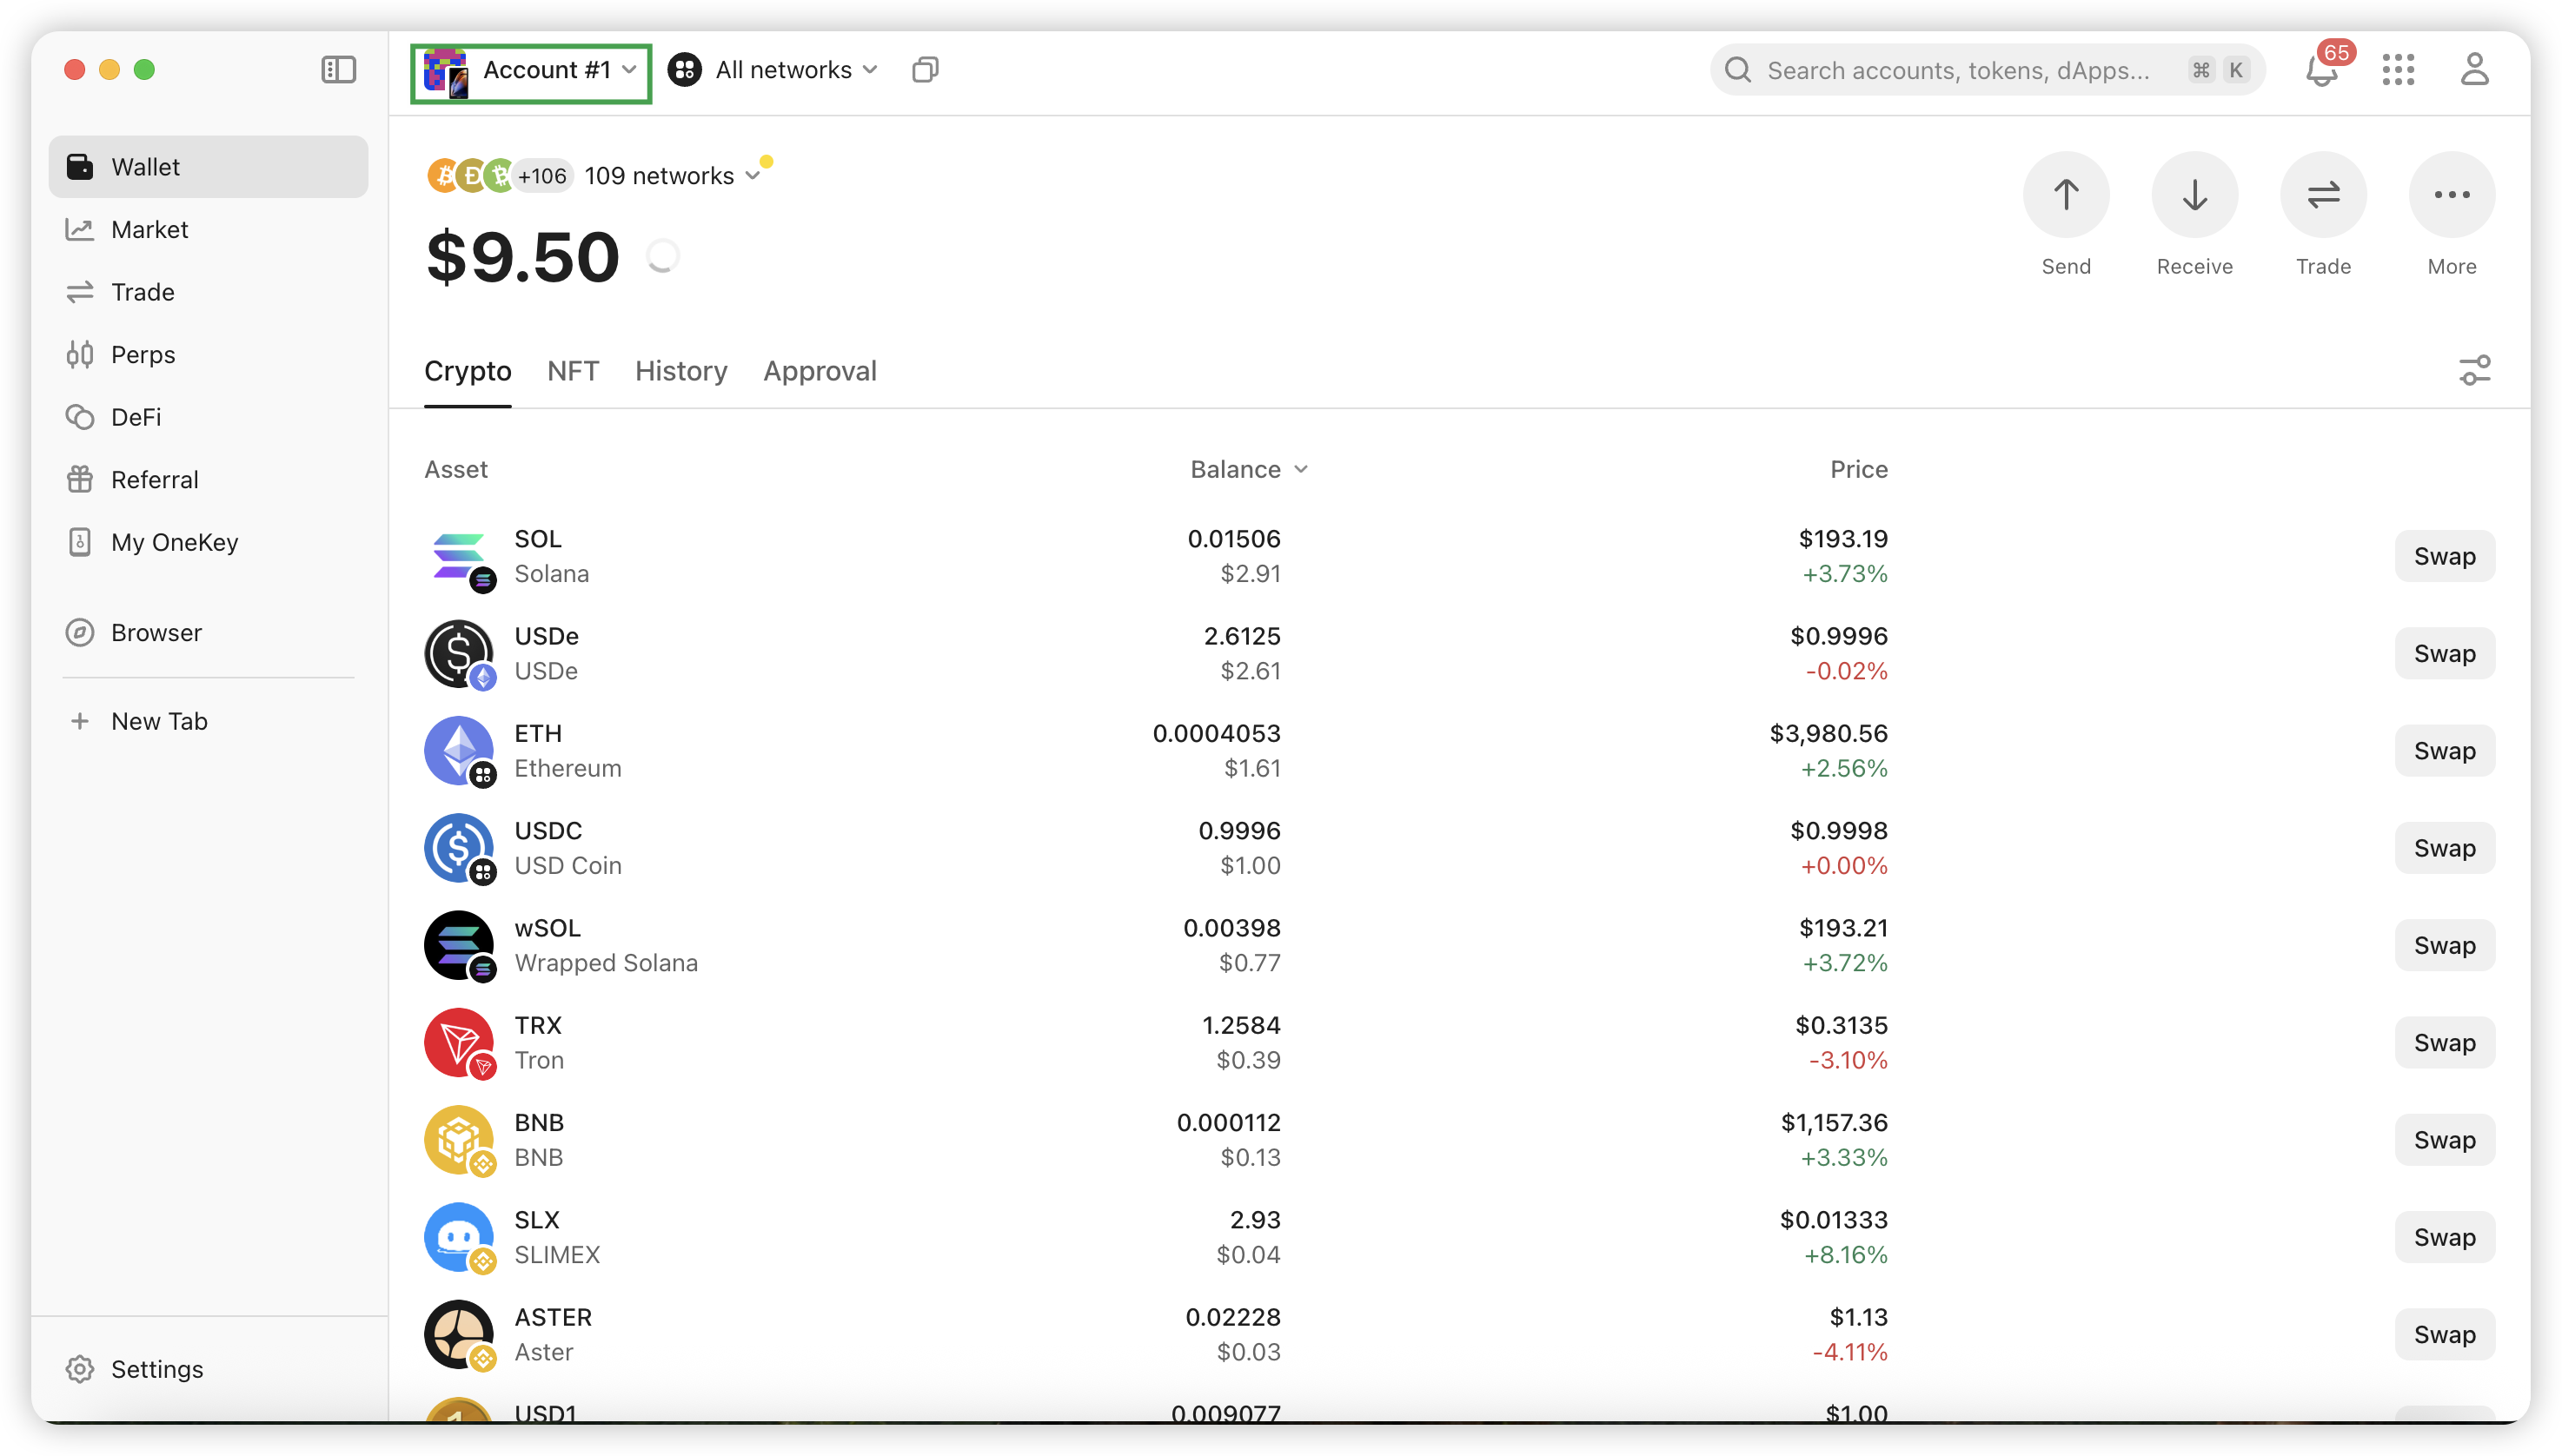This screenshot has height=1456, width=2562.
Task: Open token list filter settings icon
Action: tap(2475, 371)
